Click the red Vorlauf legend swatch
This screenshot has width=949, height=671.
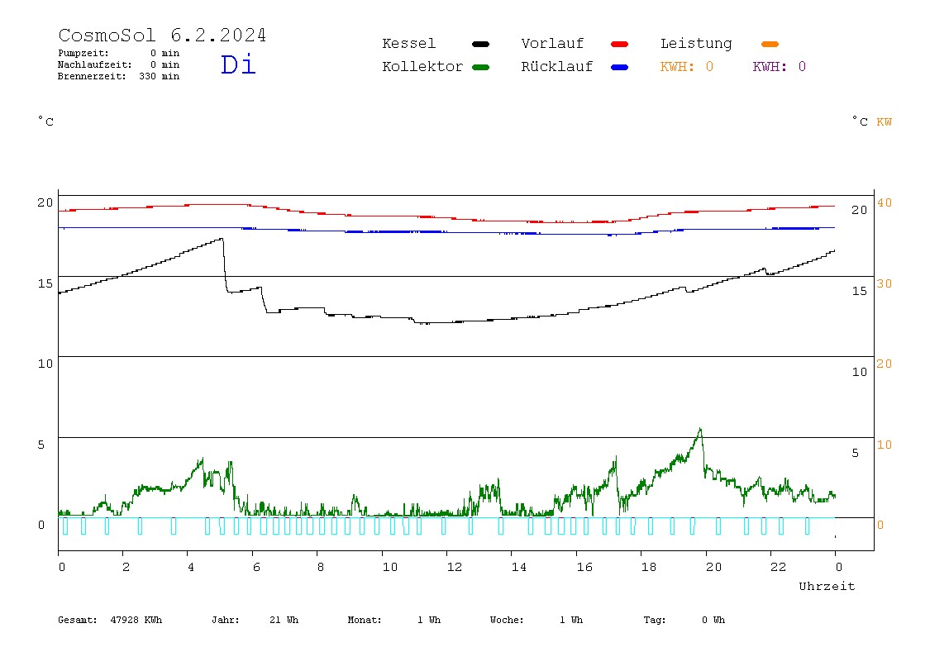pos(620,44)
